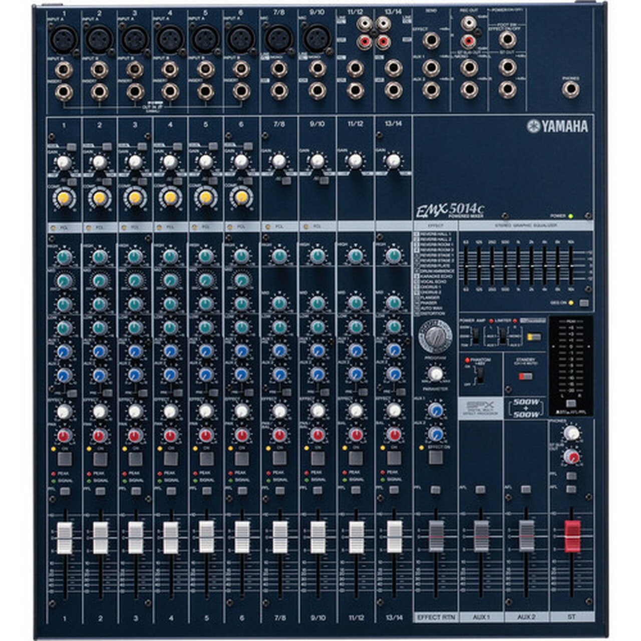Viewport: 641px width, 641px height.
Task: Click the channel 7/8 MIC XLR jack
Action: [279, 40]
